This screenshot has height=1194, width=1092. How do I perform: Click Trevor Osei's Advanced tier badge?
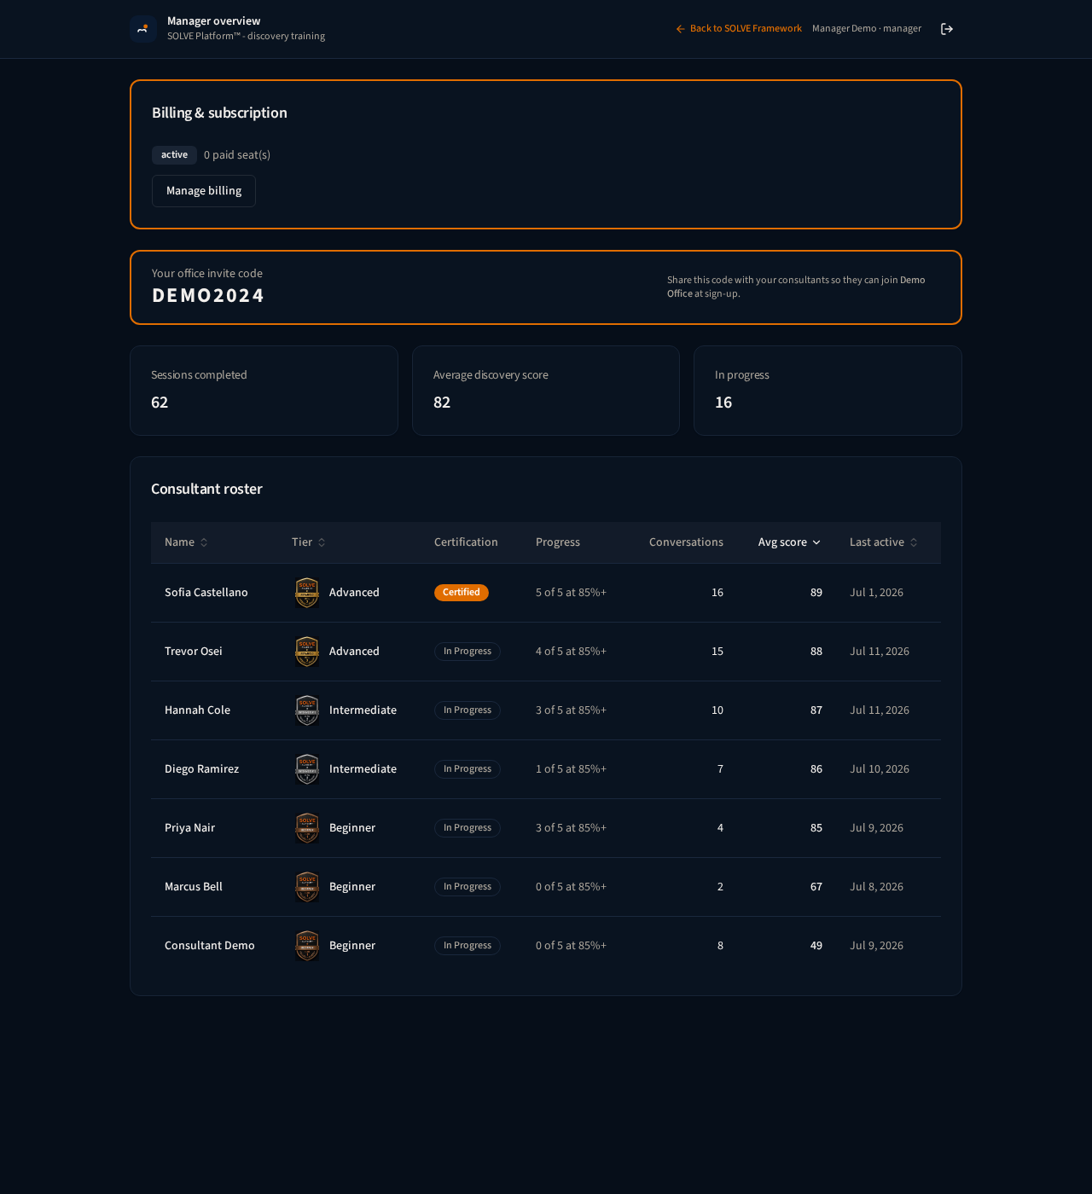[x=307, y=652]
